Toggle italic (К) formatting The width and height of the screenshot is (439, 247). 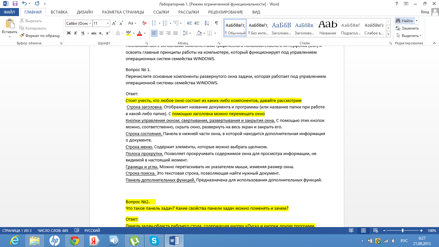pos(76,33)
